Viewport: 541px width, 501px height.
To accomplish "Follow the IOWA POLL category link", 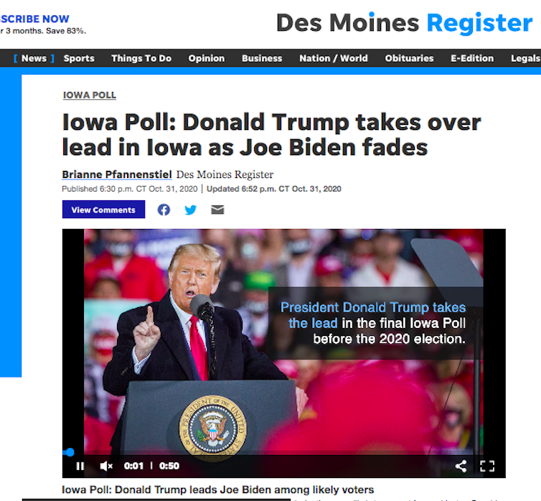I will pyautogui.click(x=90, y=95).
